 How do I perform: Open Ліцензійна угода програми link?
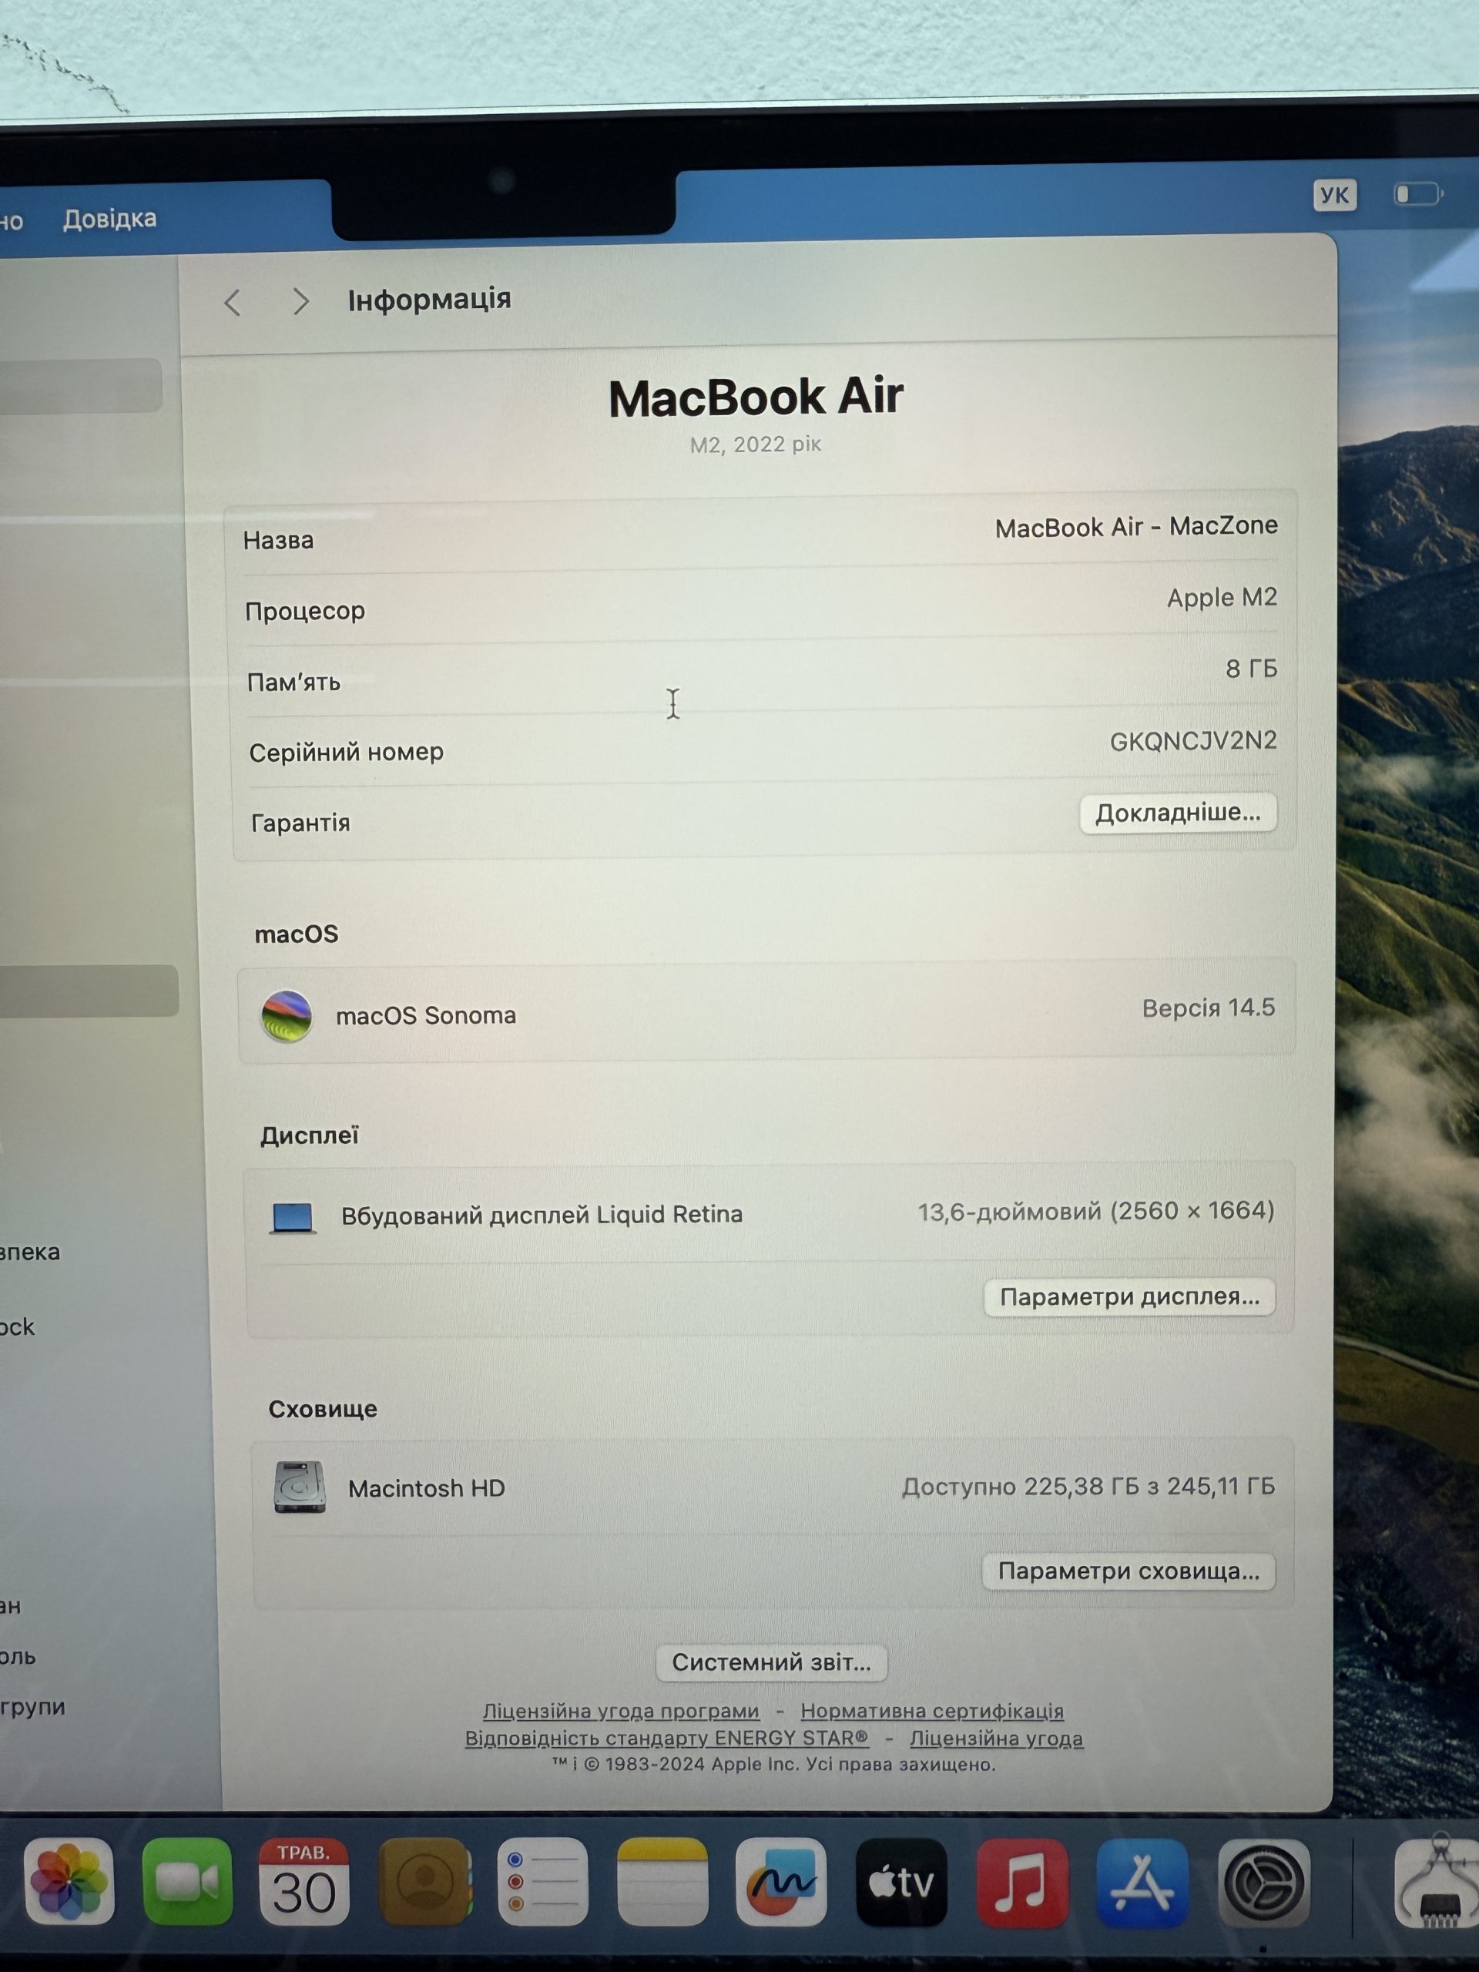(x=620, y=1712)
